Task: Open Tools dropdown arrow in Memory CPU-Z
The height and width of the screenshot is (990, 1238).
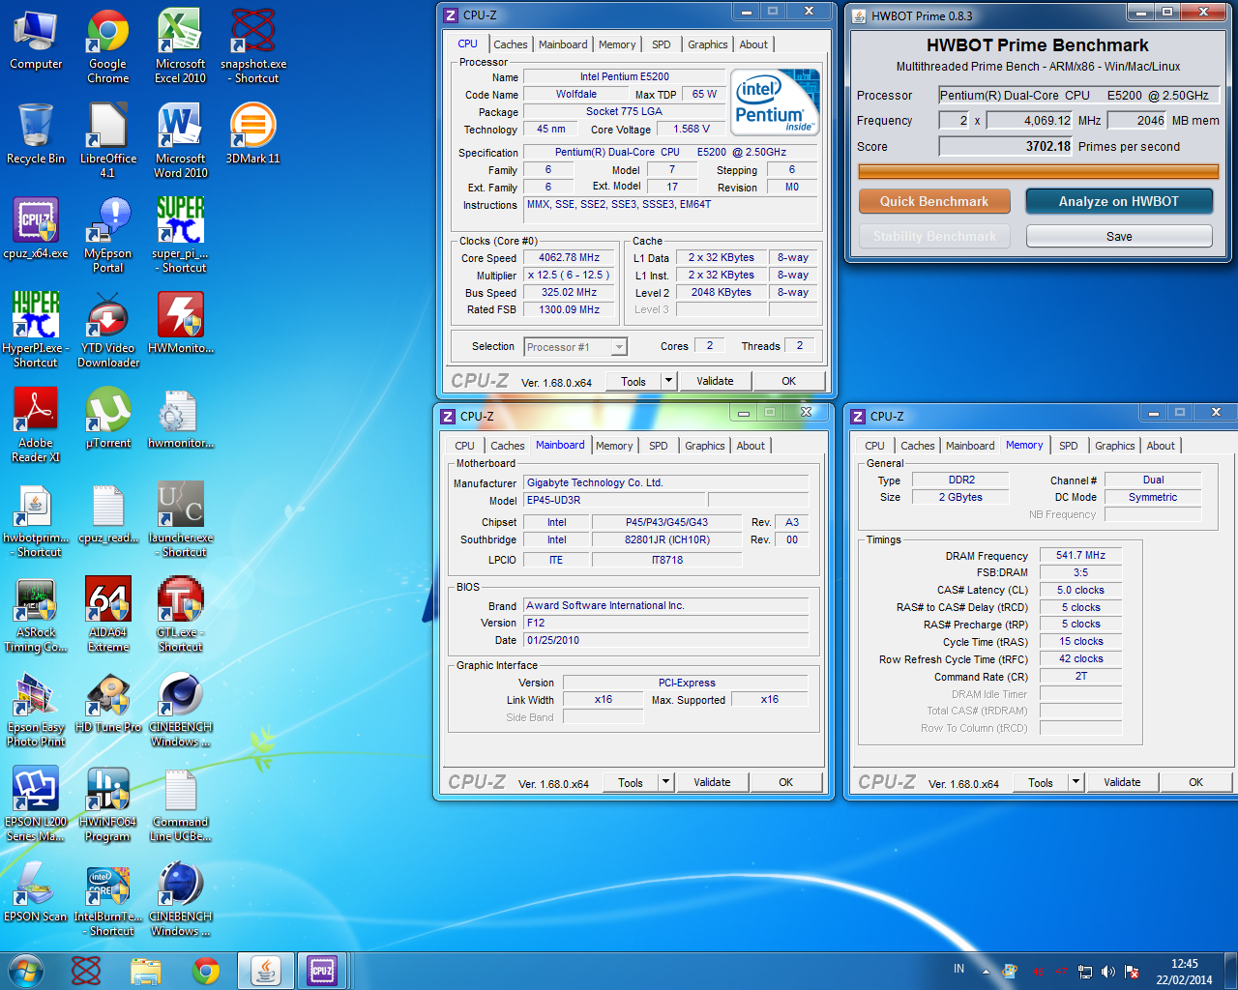Action: [x=1076, y=782]
